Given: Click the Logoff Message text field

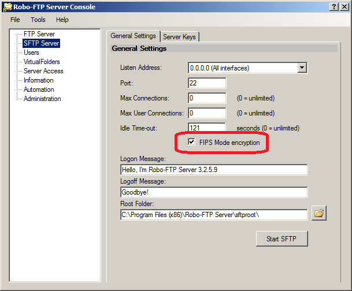Looking at the screenshot, I should point(214,192).
